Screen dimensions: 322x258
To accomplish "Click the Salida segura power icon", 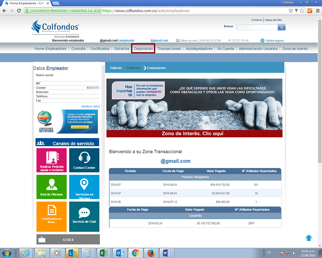I will (x=262, y=41).
